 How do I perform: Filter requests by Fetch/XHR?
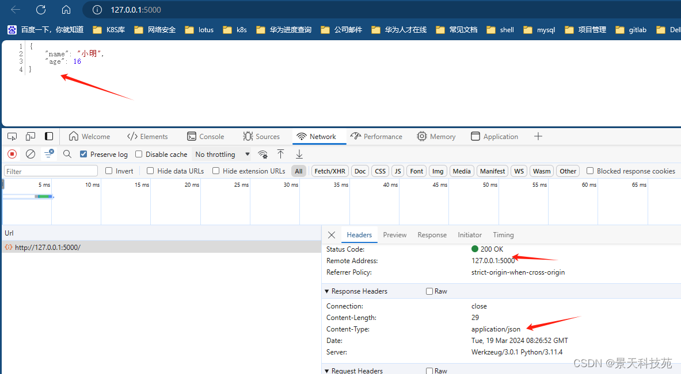(330, 171)
